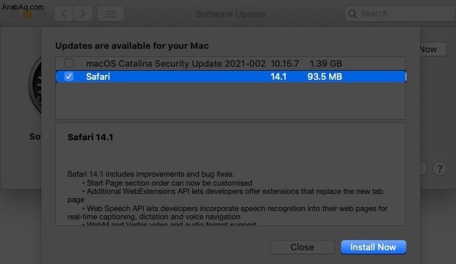
Task: Click the 10.15.7 version entry
Action: tap(284, 63)
